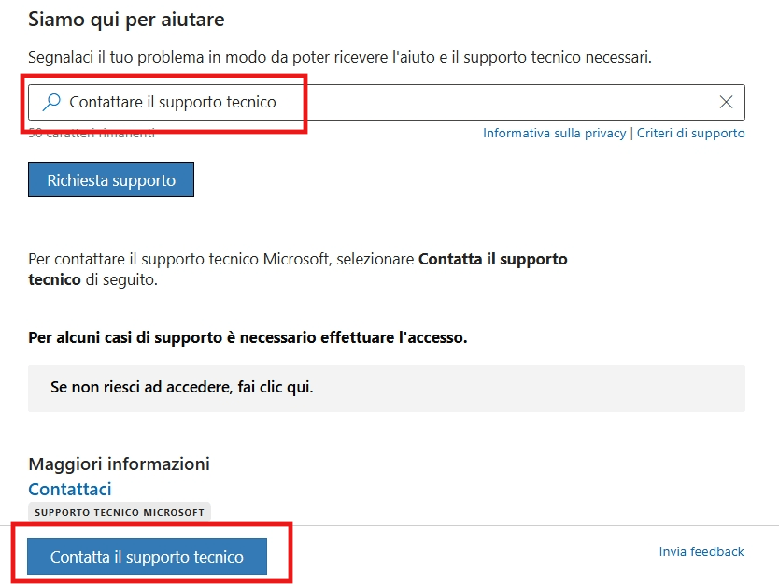Click the magnifying glass search icon
The image size is (779, 585).
51,102
